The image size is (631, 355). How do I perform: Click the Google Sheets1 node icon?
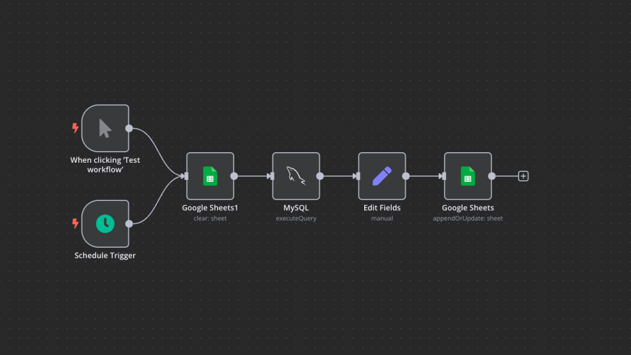(x=210, y=176)
